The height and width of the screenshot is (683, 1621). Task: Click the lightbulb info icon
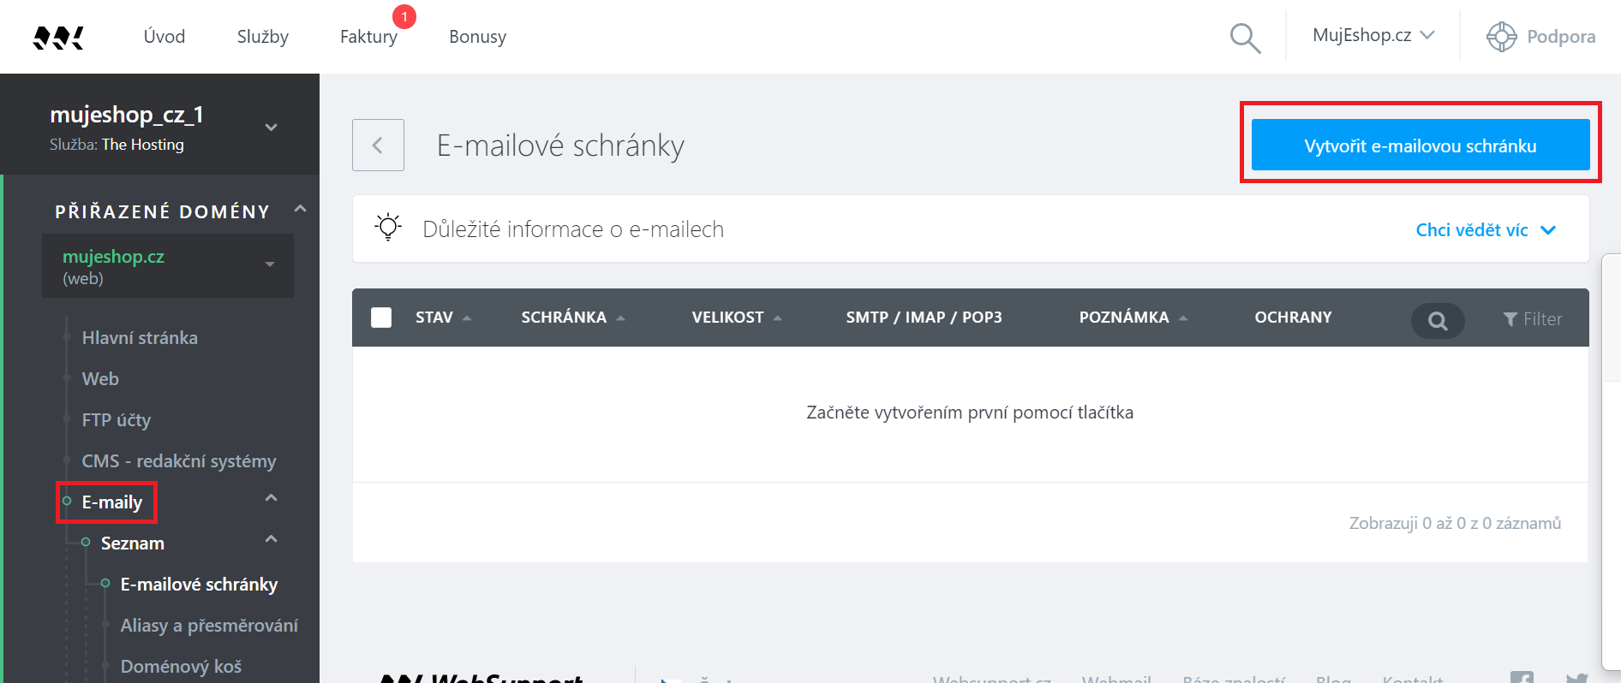click(388, 228)
